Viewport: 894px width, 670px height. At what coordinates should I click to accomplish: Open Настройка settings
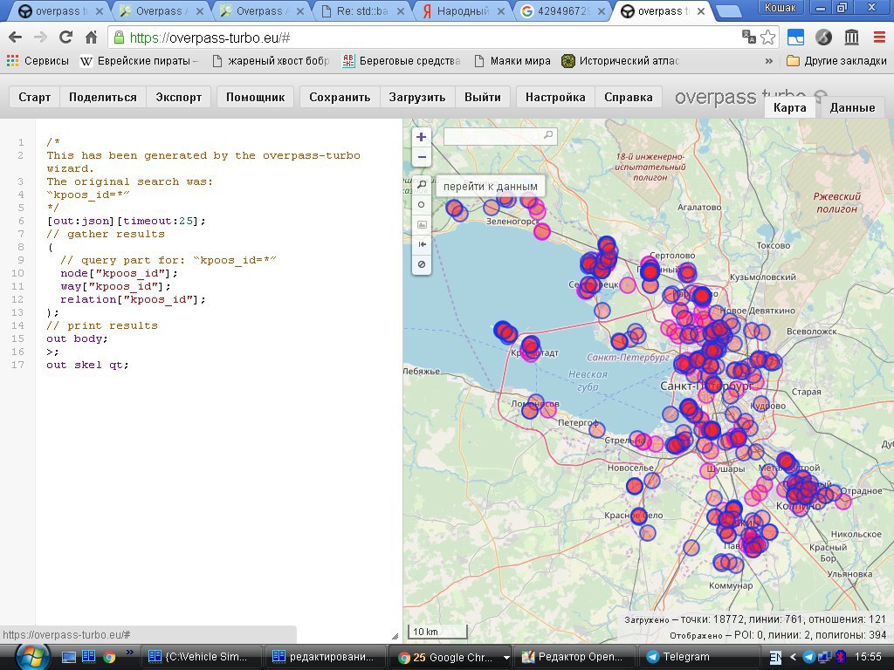pyautogui.click(x=555, y=97)
